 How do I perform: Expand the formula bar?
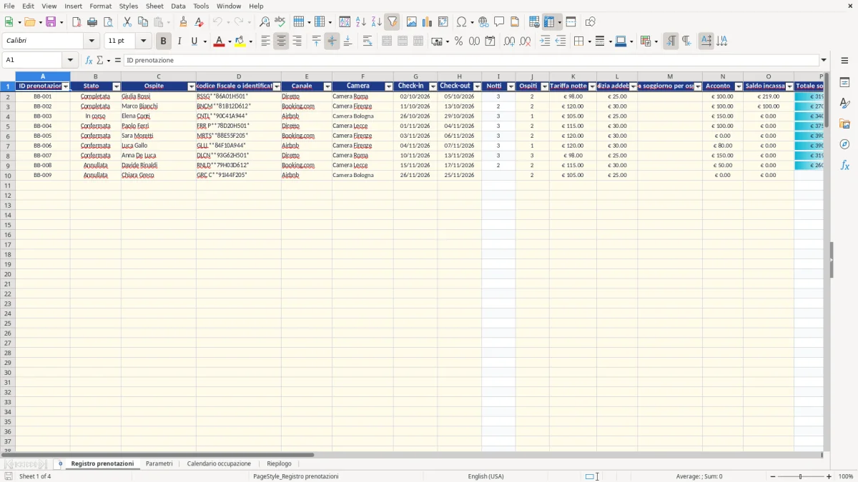pyautogui.click(x=824, y=60)
